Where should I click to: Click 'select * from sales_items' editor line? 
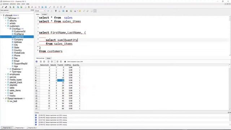tap(60, 22)
